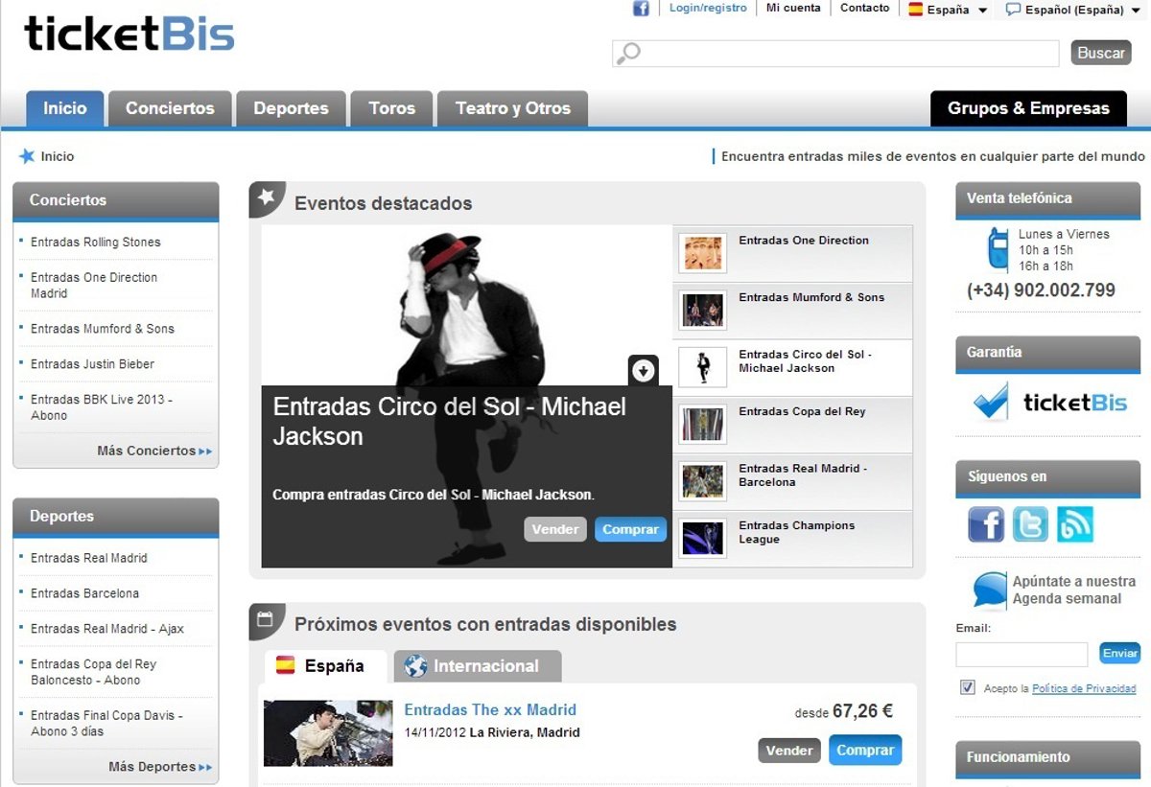Open the Español (España) language dropdown
The height and width of the screenshot is (787, 1151).
click(x=1073, y=10)
